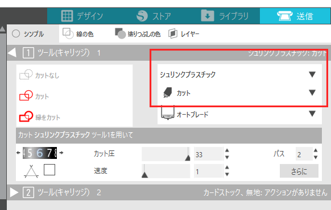This screenshot has width=331, height=210.
Task: Increase blade depth with right arrow
Action: 61,153
